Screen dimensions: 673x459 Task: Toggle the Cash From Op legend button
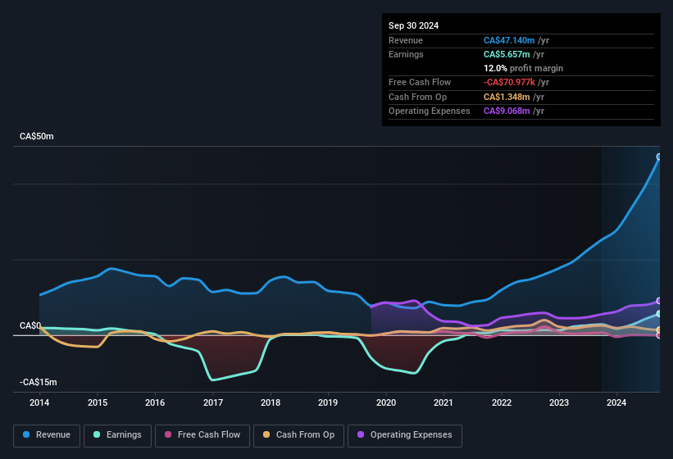coord(298,435)
